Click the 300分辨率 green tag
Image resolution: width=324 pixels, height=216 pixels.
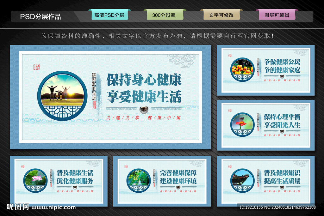click(x=165, y=15)
